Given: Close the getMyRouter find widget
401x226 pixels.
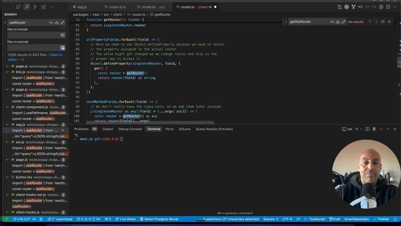Looking at the screenshot, I should tap(389, 22).
